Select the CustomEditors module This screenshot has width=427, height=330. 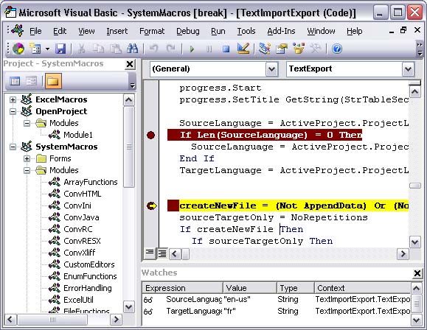[x=89, y=264]
